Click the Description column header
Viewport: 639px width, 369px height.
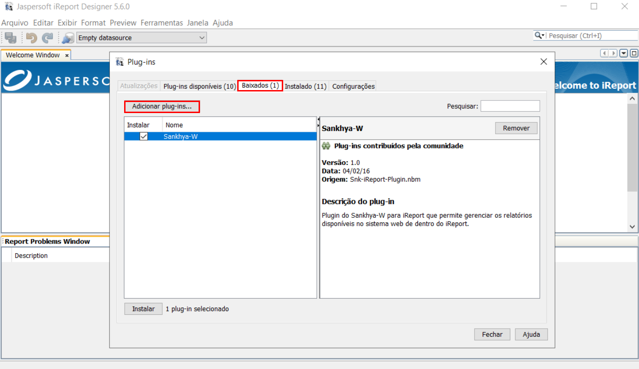point(31,255)
